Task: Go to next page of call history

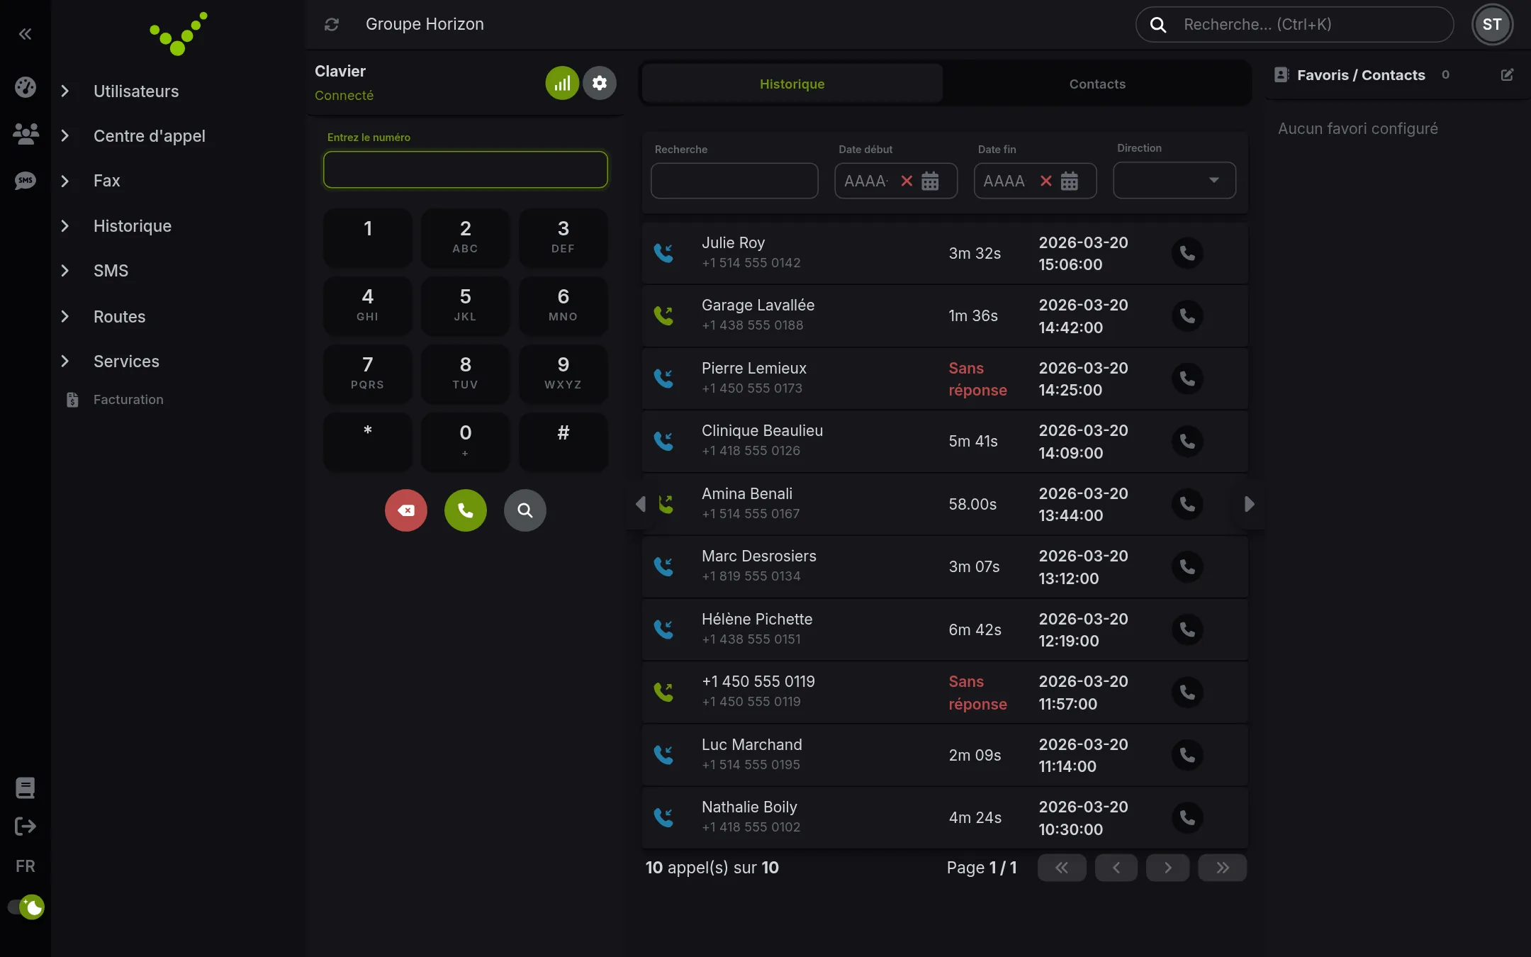Action: tap(1167, 868)
